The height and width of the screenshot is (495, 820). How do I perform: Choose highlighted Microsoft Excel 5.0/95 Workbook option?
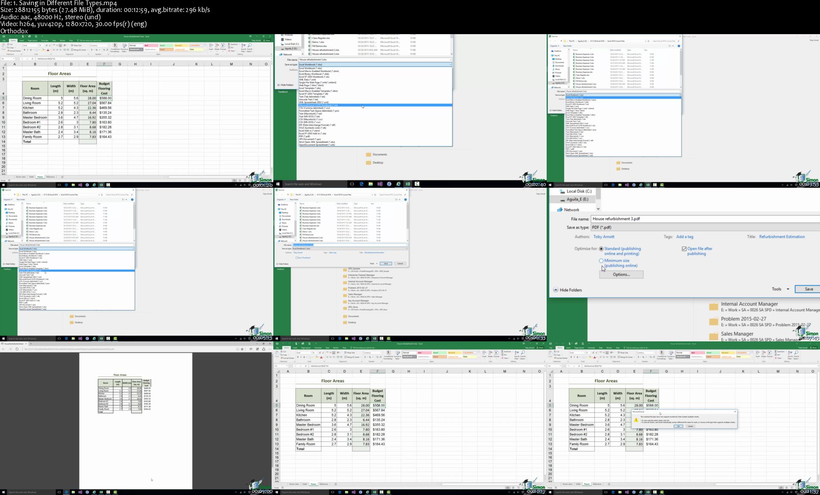coord(325,105)
